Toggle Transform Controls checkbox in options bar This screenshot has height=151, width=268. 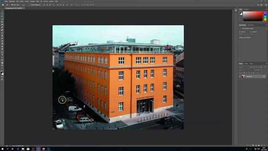coord(30,5)
